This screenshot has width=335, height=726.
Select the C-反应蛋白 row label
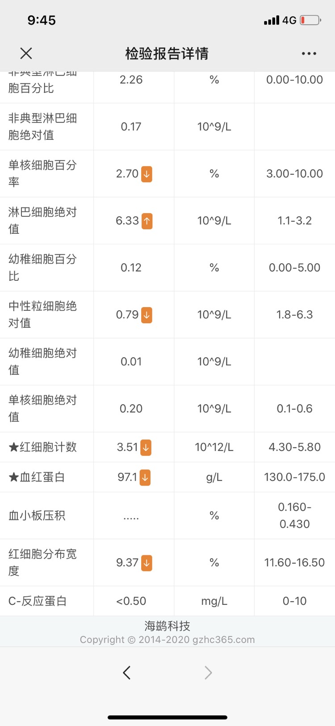pos(38,601)
